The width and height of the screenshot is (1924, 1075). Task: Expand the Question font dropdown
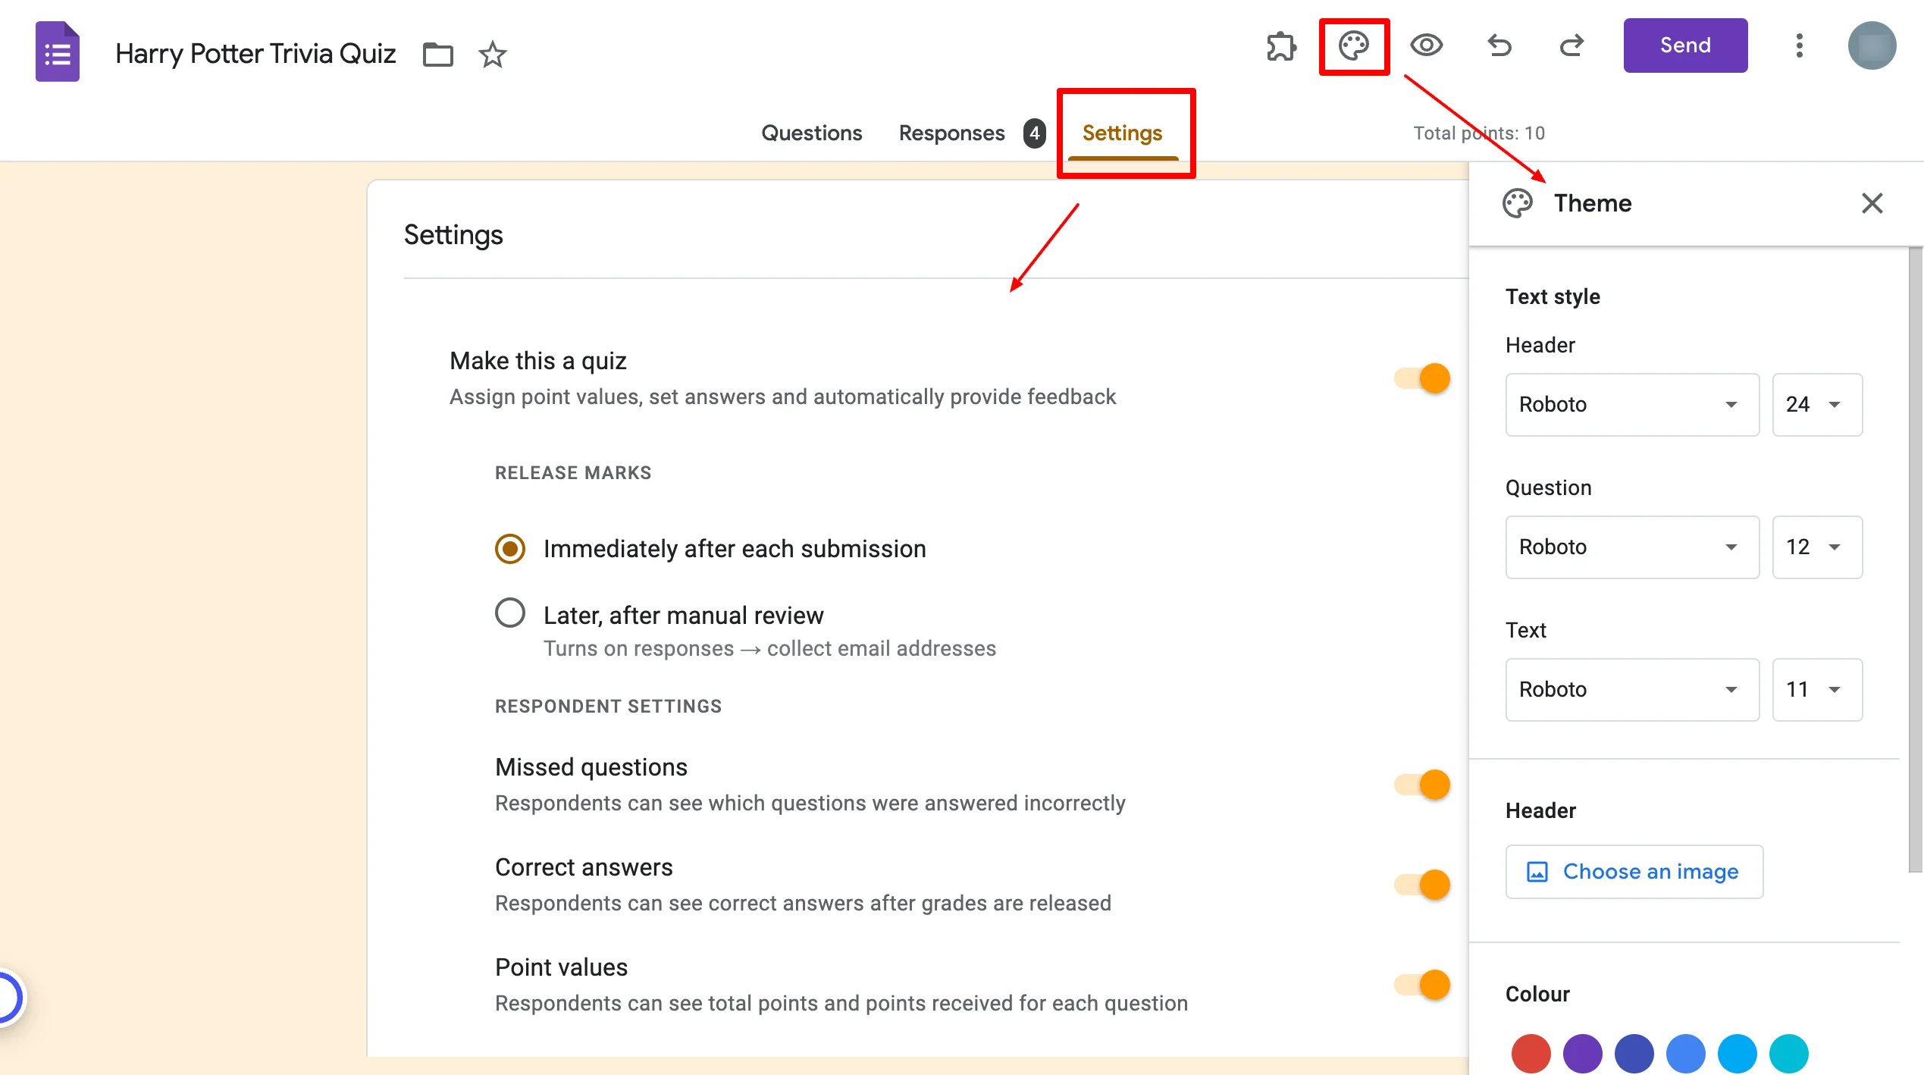1628,546
